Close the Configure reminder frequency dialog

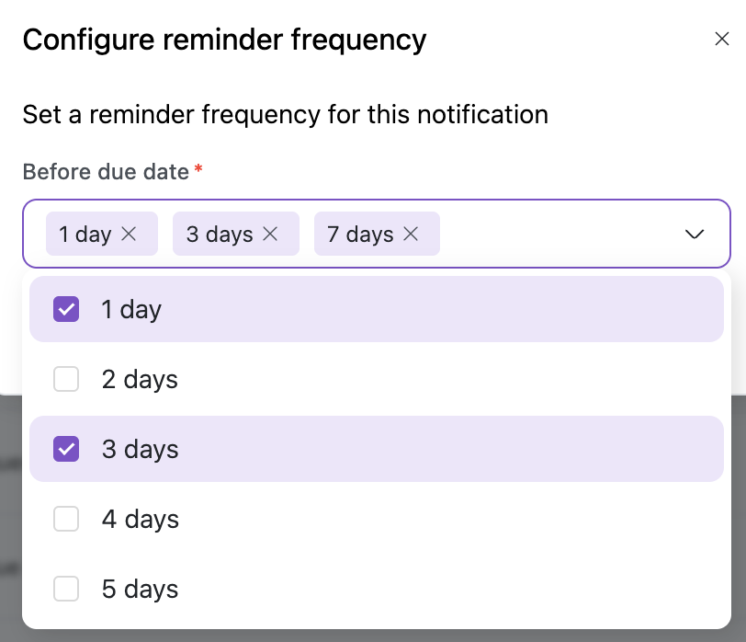pyautogui.click(x=721, y=40)
